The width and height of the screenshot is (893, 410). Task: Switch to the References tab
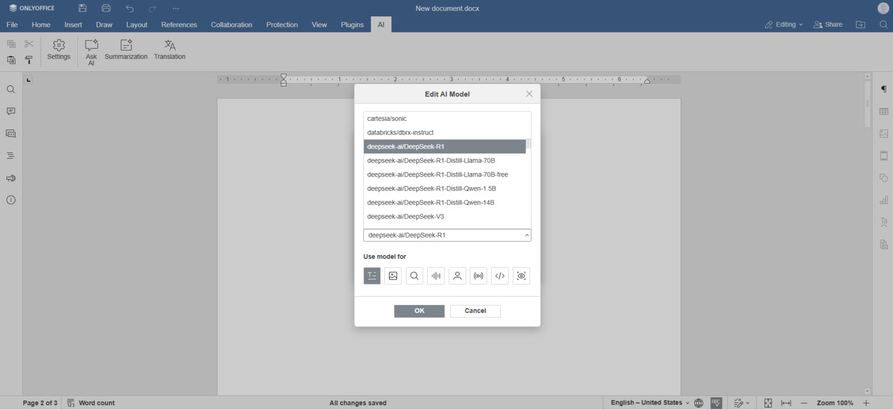(x=179, y=24)
